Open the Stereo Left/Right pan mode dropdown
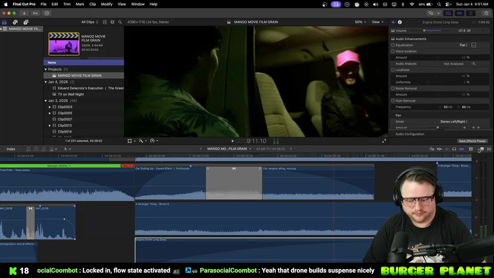494x278 pixels. [454, 122]
